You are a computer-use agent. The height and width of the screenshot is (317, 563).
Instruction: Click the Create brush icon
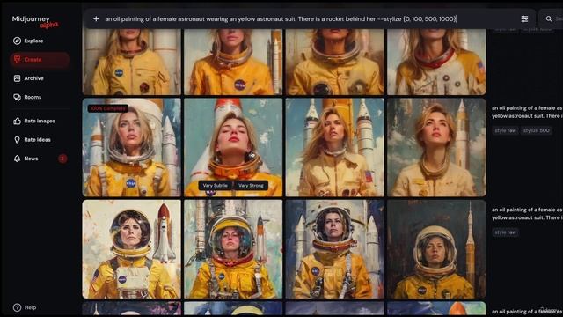coord(17,60)
